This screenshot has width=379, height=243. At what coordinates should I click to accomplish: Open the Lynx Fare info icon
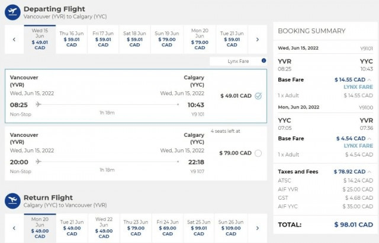264,60
